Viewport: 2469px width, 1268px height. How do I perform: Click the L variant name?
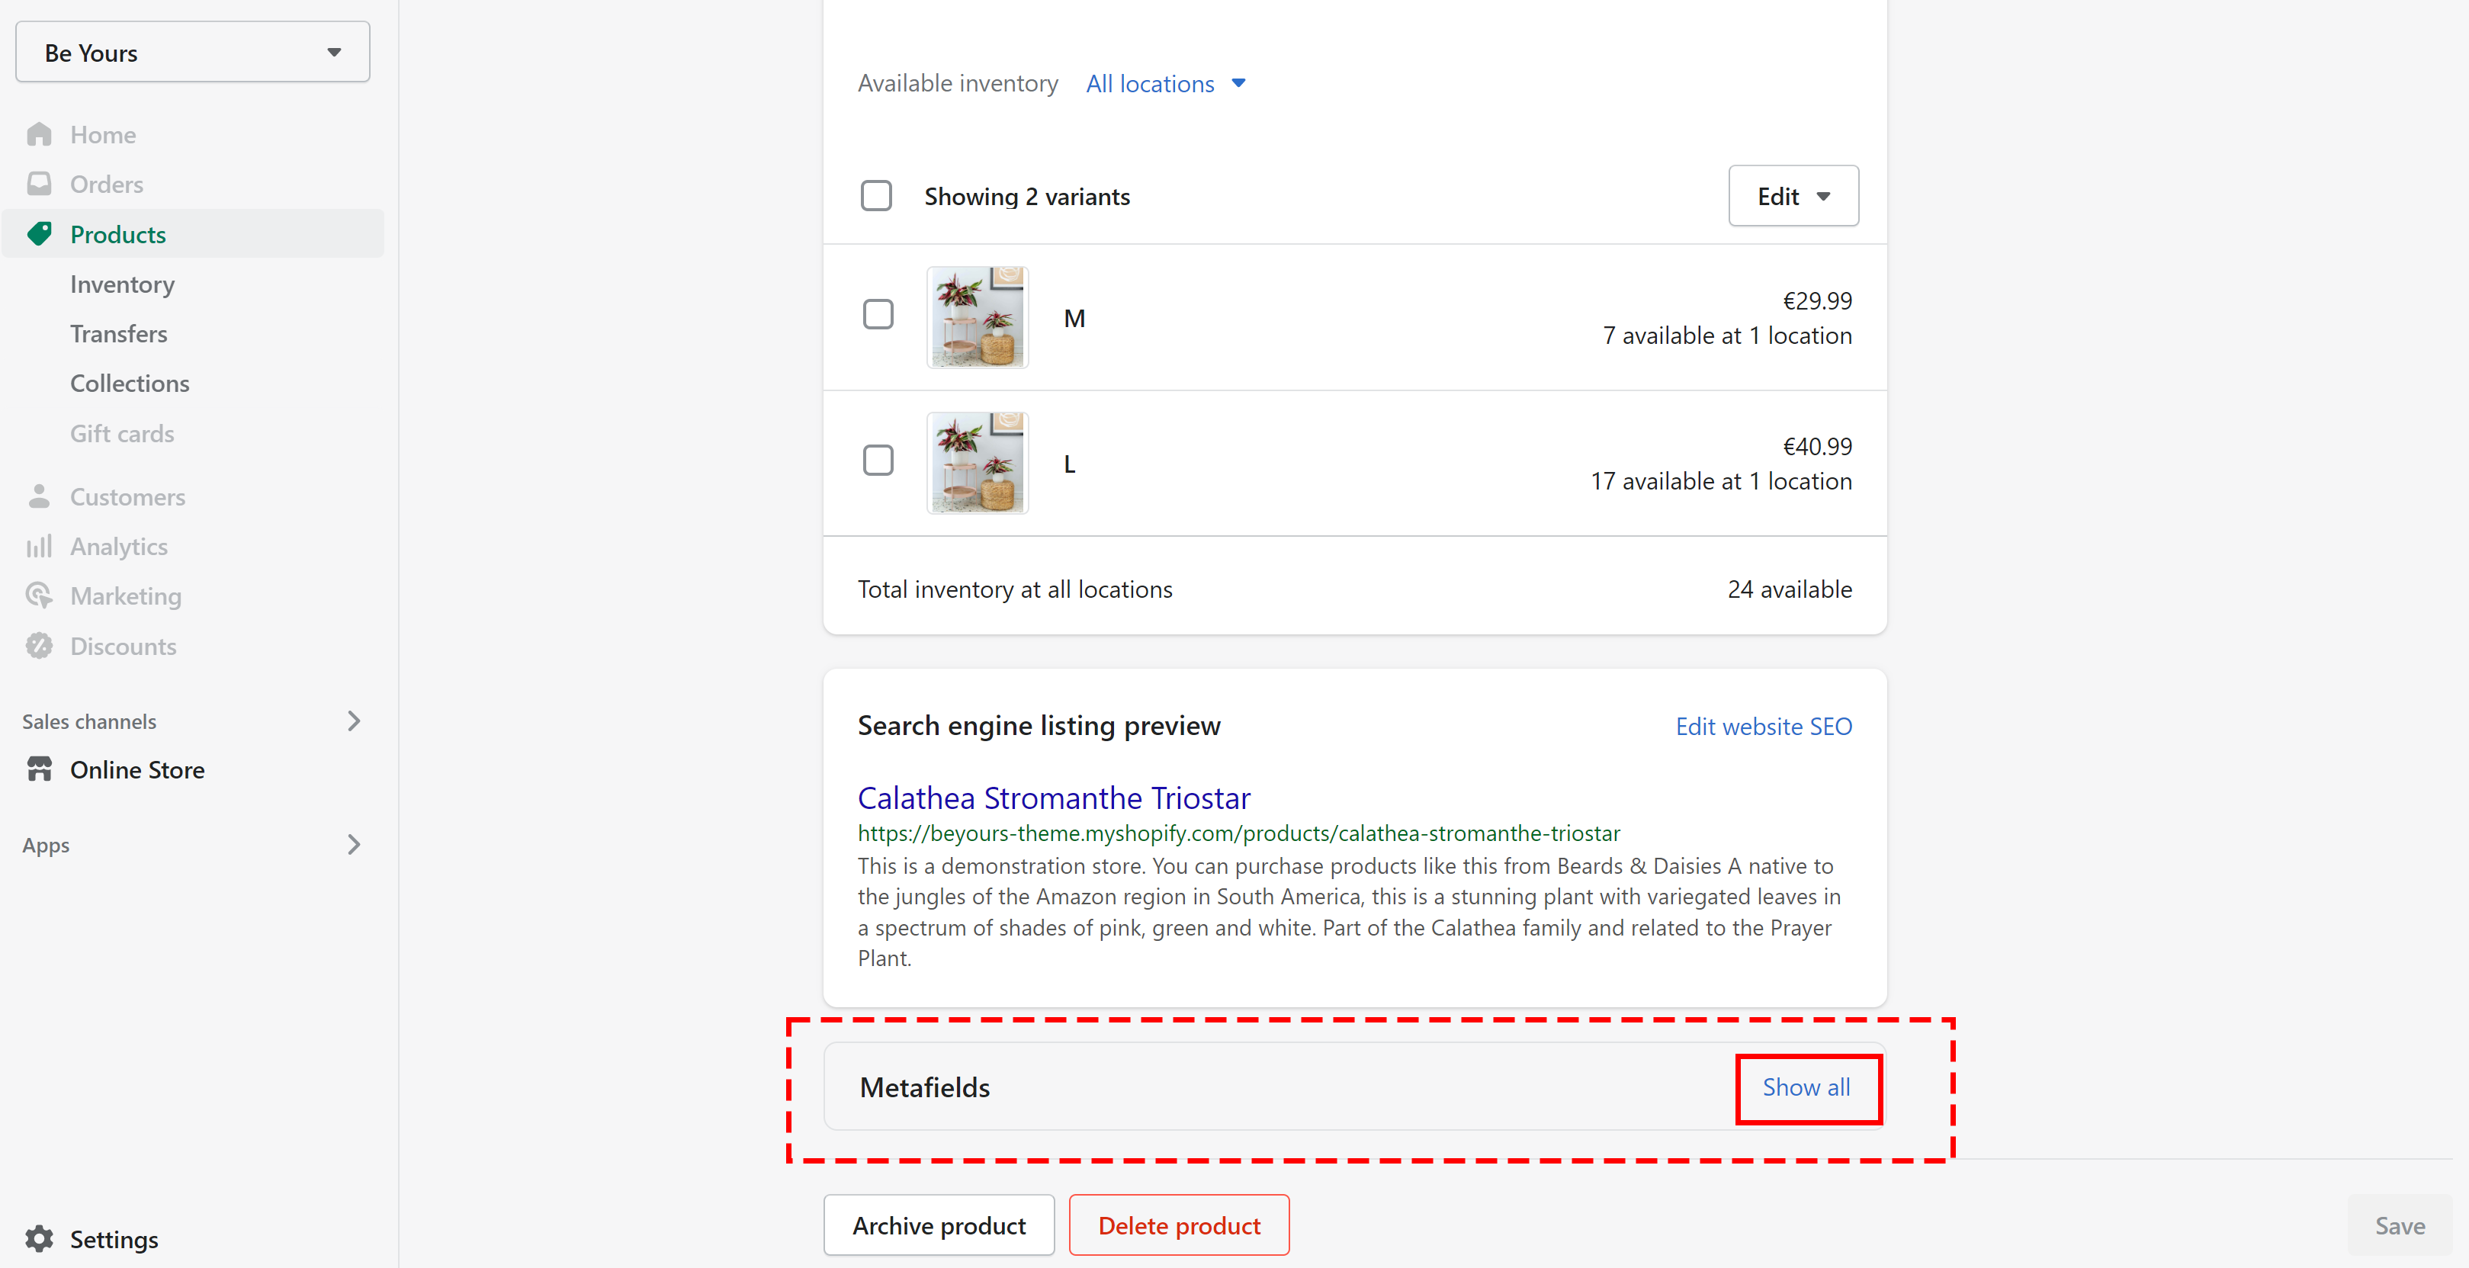(1070, 464)
